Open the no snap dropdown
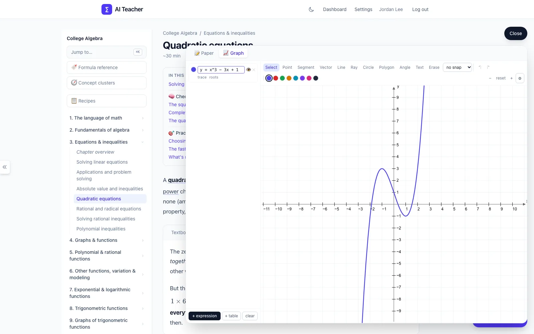 coord(457,67)
